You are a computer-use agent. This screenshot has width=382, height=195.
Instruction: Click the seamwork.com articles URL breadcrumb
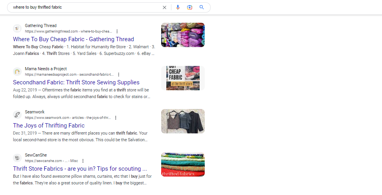68,118
